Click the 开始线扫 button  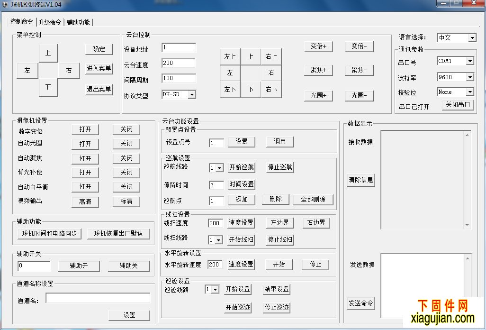pyautogui.click(x=241, y=240)
